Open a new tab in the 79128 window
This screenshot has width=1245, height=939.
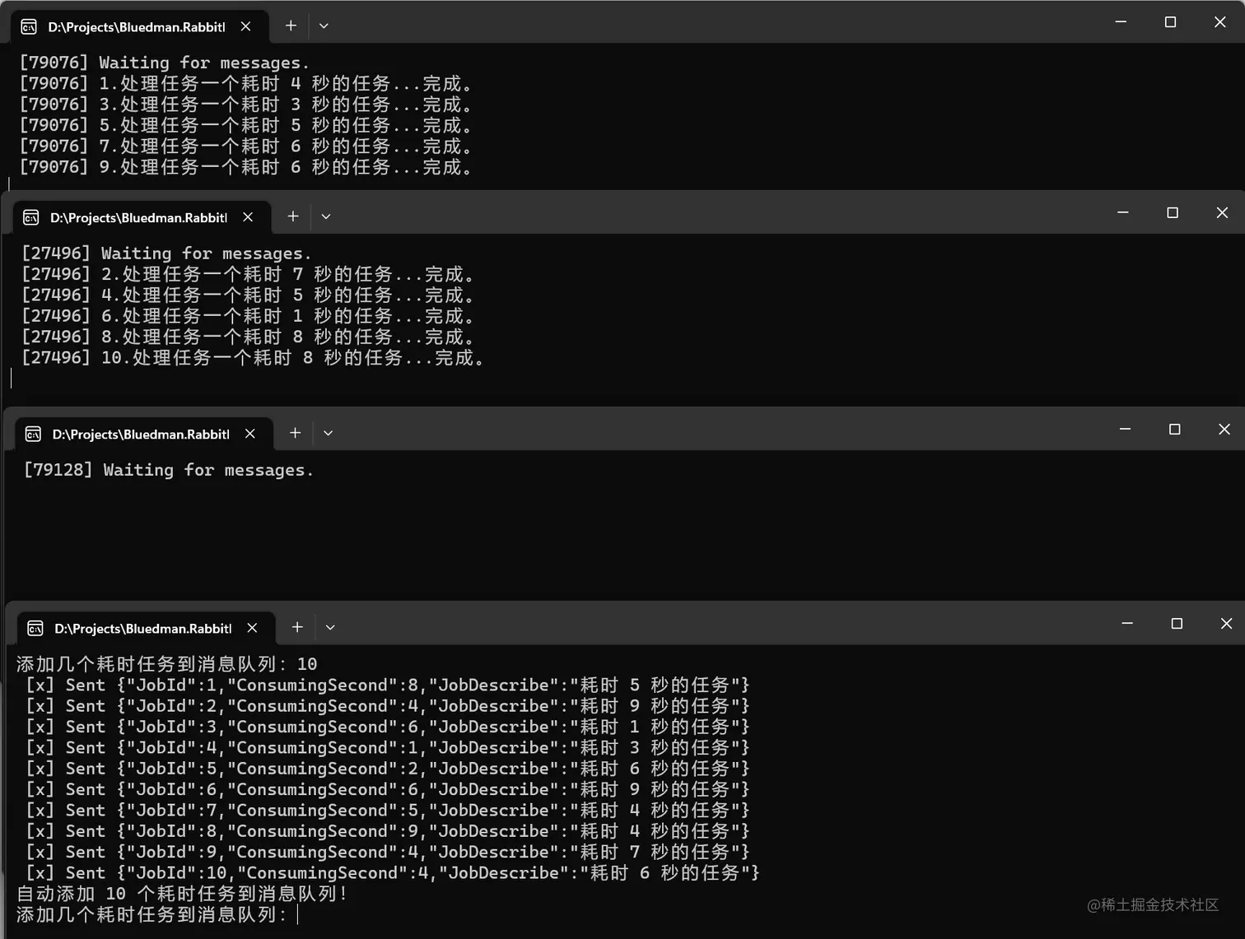click(295, 433)
